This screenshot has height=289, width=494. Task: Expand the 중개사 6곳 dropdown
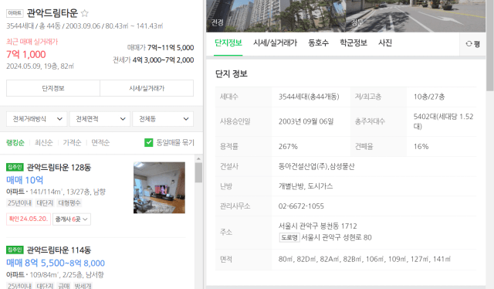click(72, 219)
